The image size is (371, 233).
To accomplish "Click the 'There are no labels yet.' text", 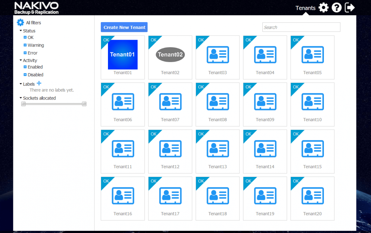I will [52, 90].
